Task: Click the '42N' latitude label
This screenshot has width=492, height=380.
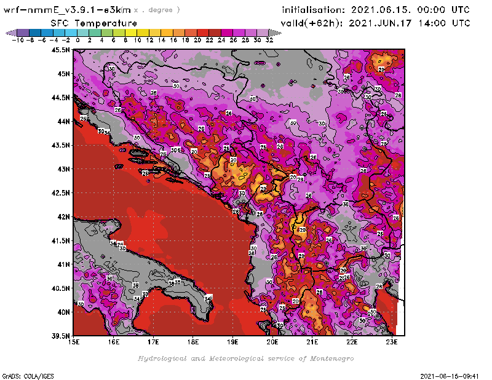Action: pos(63,217)
